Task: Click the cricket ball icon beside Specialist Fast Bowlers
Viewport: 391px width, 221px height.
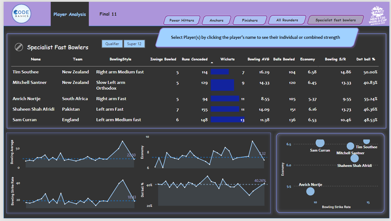Action: coord(19,47)
